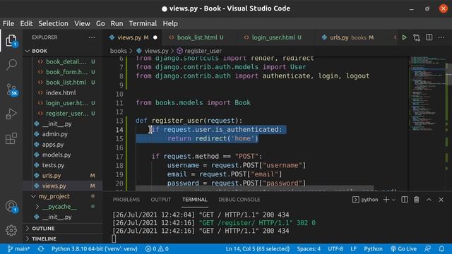Maximize the panel size with up chevron
The image size is (452, 254).
click(x=429, y=200)
